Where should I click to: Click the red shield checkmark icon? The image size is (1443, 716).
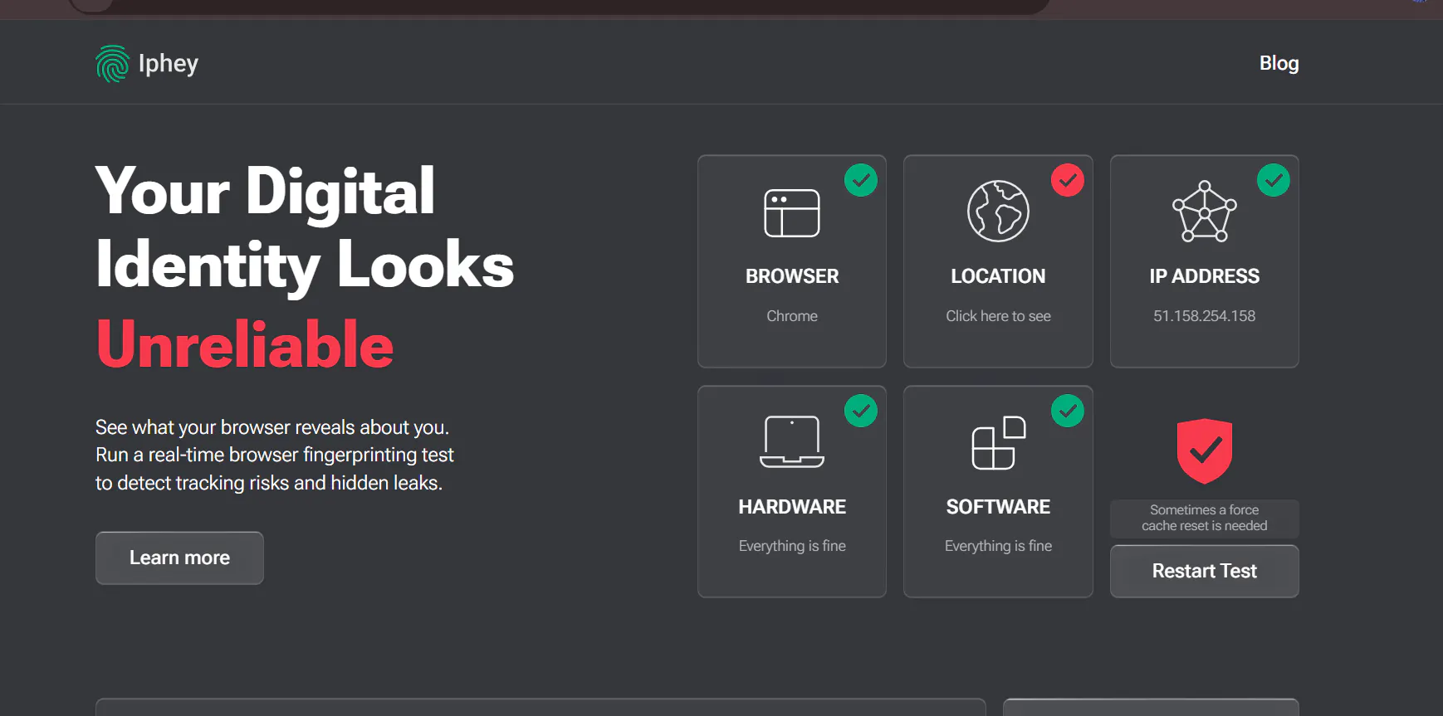1204,451
